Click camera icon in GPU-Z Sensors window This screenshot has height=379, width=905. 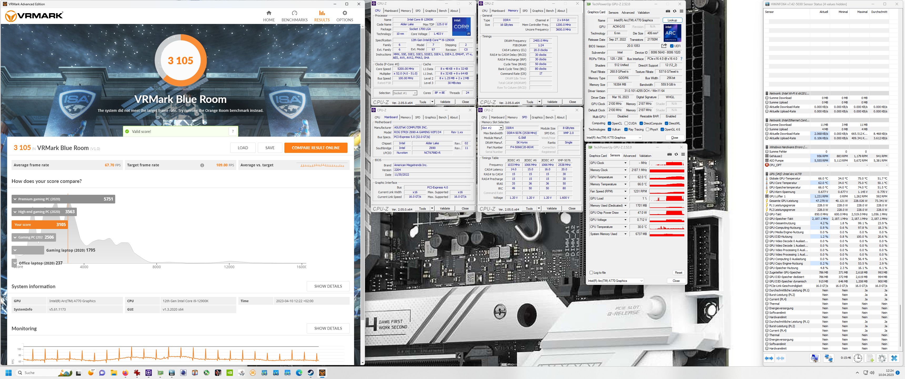[x=670, y=154]
